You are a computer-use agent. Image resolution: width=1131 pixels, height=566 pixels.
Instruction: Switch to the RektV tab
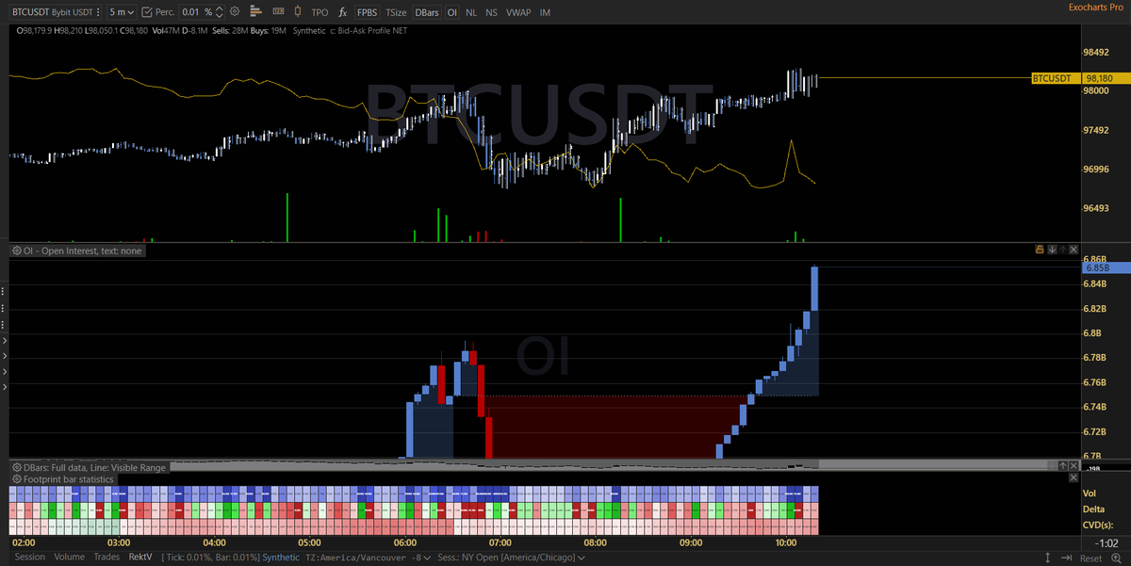pos(139,557)
